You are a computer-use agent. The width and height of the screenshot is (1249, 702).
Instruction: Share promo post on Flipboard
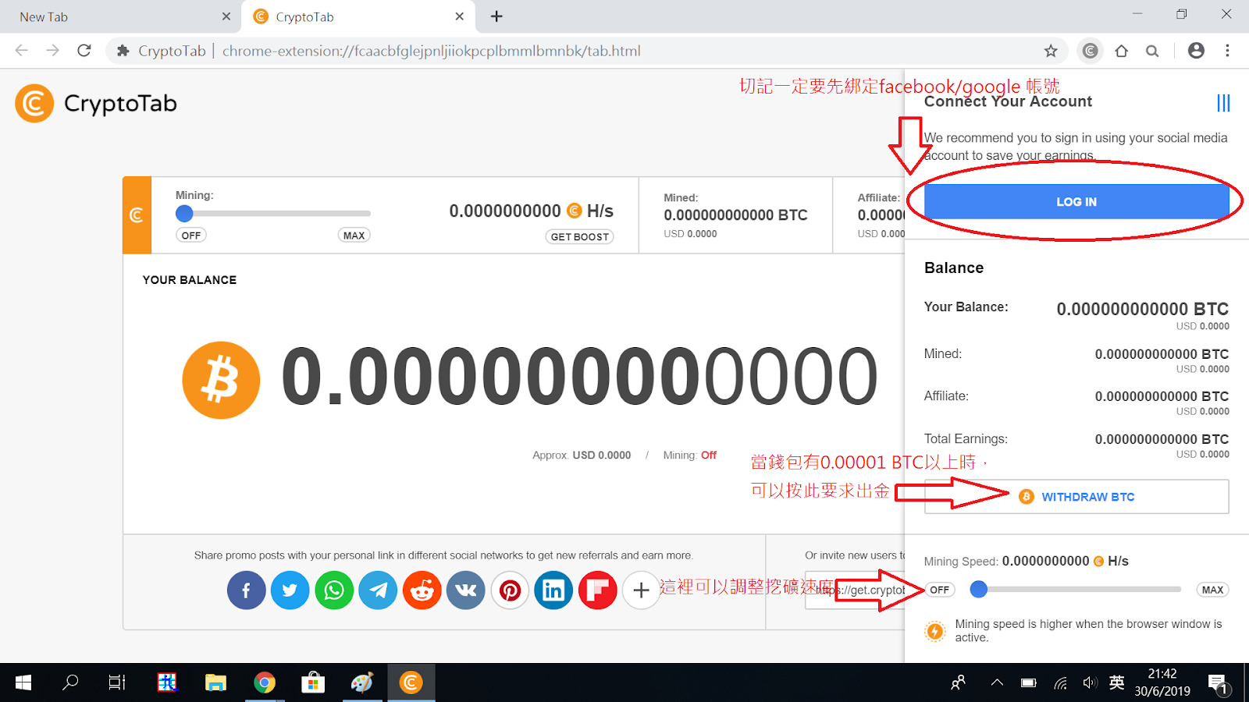point(598,590)
